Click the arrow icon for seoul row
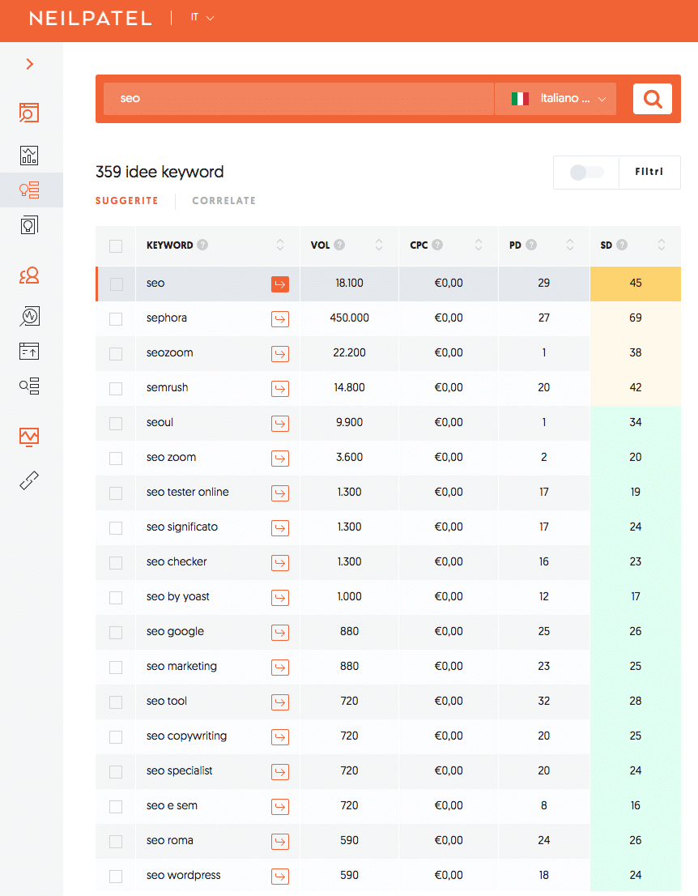Viewport: 698px width, 896px height. point(280,424)
